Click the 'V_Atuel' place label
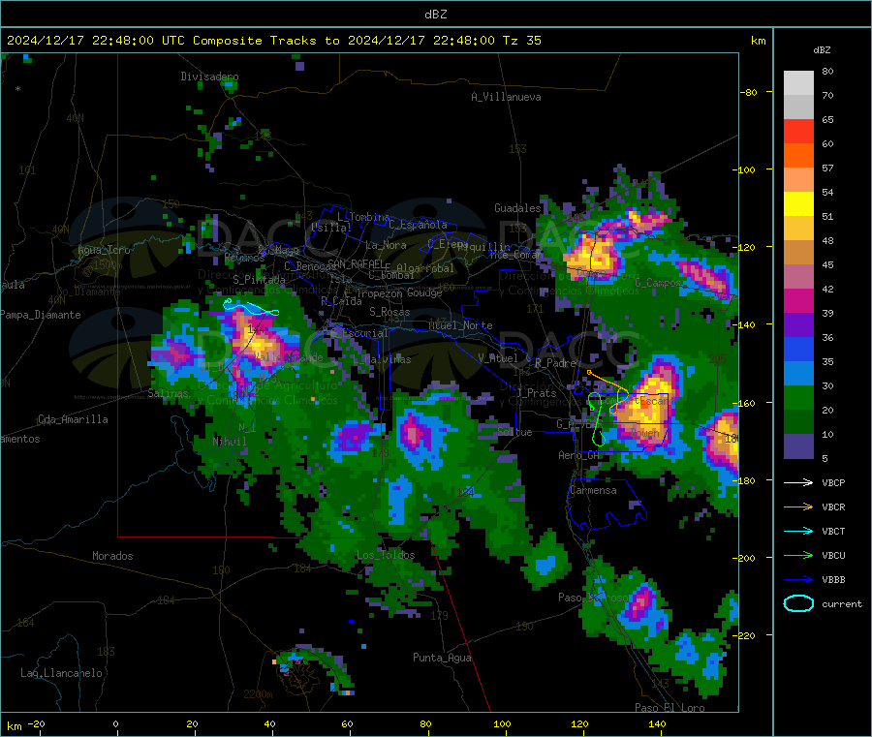 498,358
